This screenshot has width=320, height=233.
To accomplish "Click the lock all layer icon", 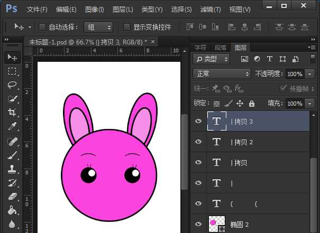I will pos(252,104).
